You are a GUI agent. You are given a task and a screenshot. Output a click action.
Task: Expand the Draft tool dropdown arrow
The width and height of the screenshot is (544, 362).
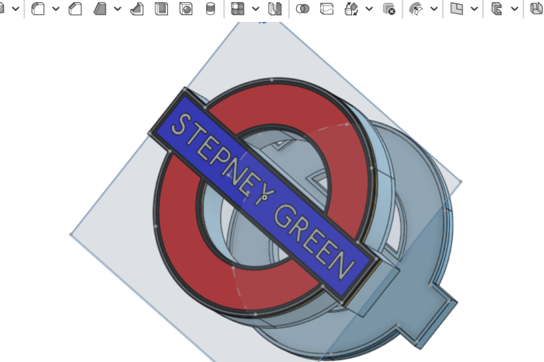click(118, 9)
